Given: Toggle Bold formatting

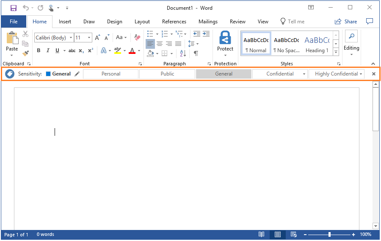Looking at the screenshot, I should click(39, 50).
